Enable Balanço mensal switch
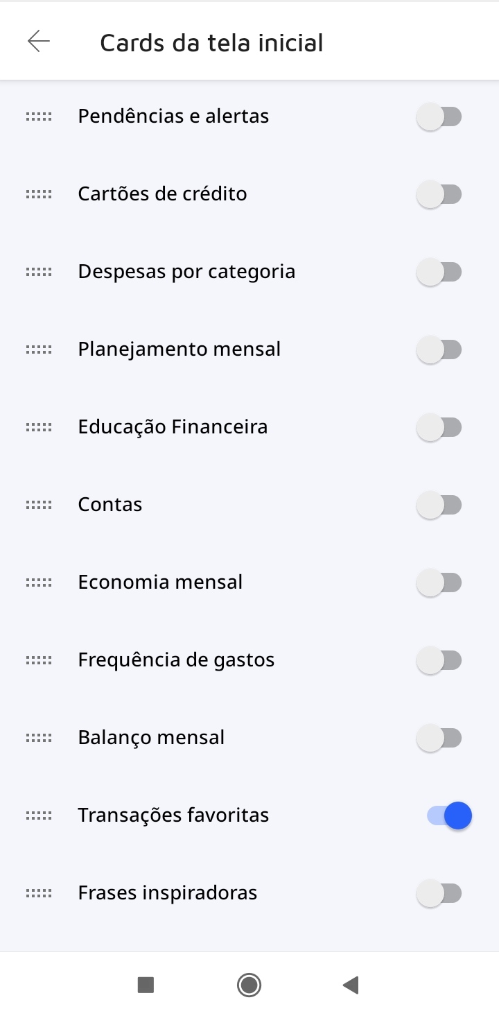 [x=439, y=738]
